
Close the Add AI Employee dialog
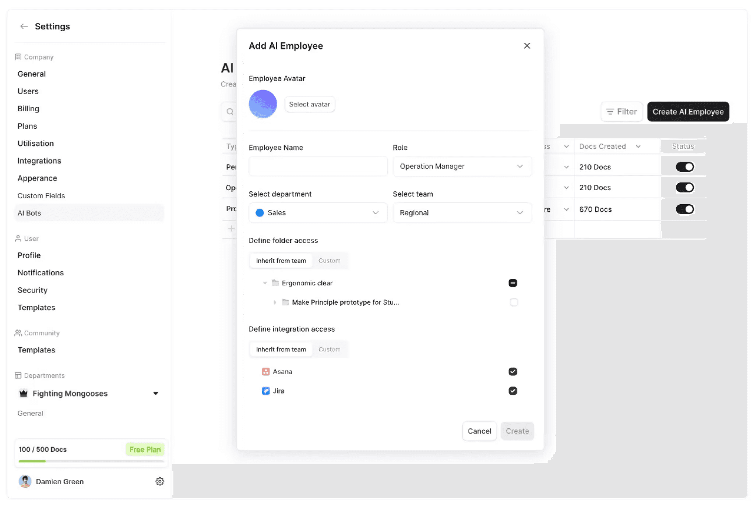click(527, 46)
